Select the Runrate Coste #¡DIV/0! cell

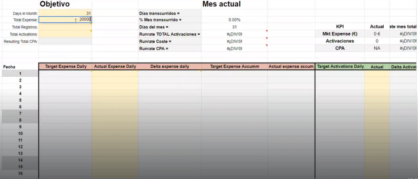(234, 41)
